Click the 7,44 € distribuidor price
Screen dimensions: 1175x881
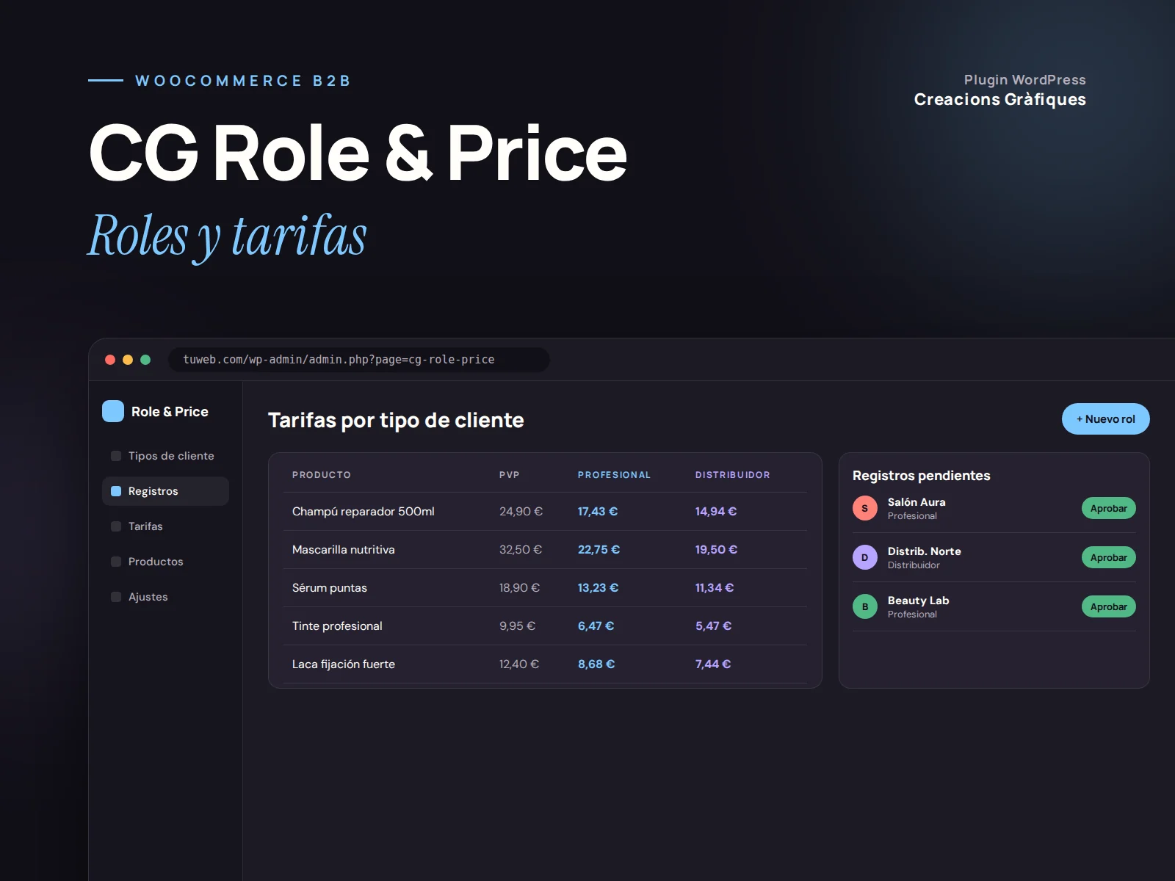click(x=713, y=664)
